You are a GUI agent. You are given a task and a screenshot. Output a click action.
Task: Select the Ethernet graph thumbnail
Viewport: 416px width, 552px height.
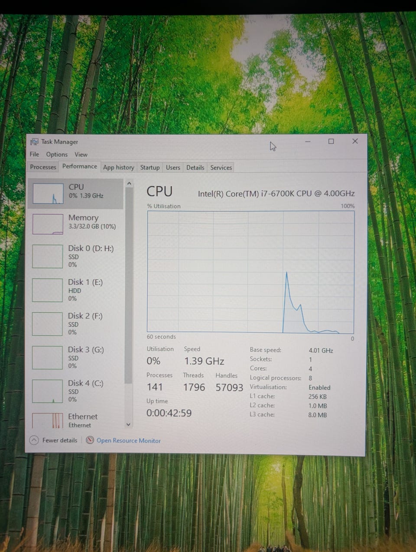click(48, 420)
